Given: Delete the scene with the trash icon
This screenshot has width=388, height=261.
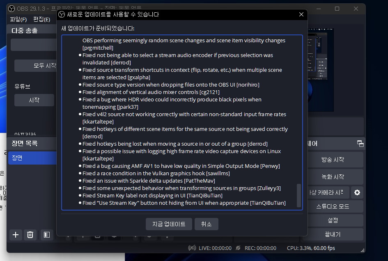Looking at the screenshot, I should (30, 235).
